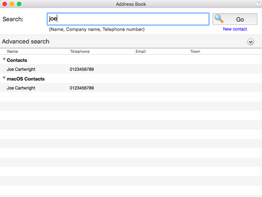Select Joe Cartwright under macOS Contacts

point(21,88)
